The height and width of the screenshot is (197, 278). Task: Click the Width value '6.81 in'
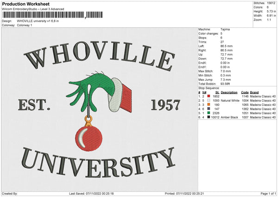click(x=271, y=16)
